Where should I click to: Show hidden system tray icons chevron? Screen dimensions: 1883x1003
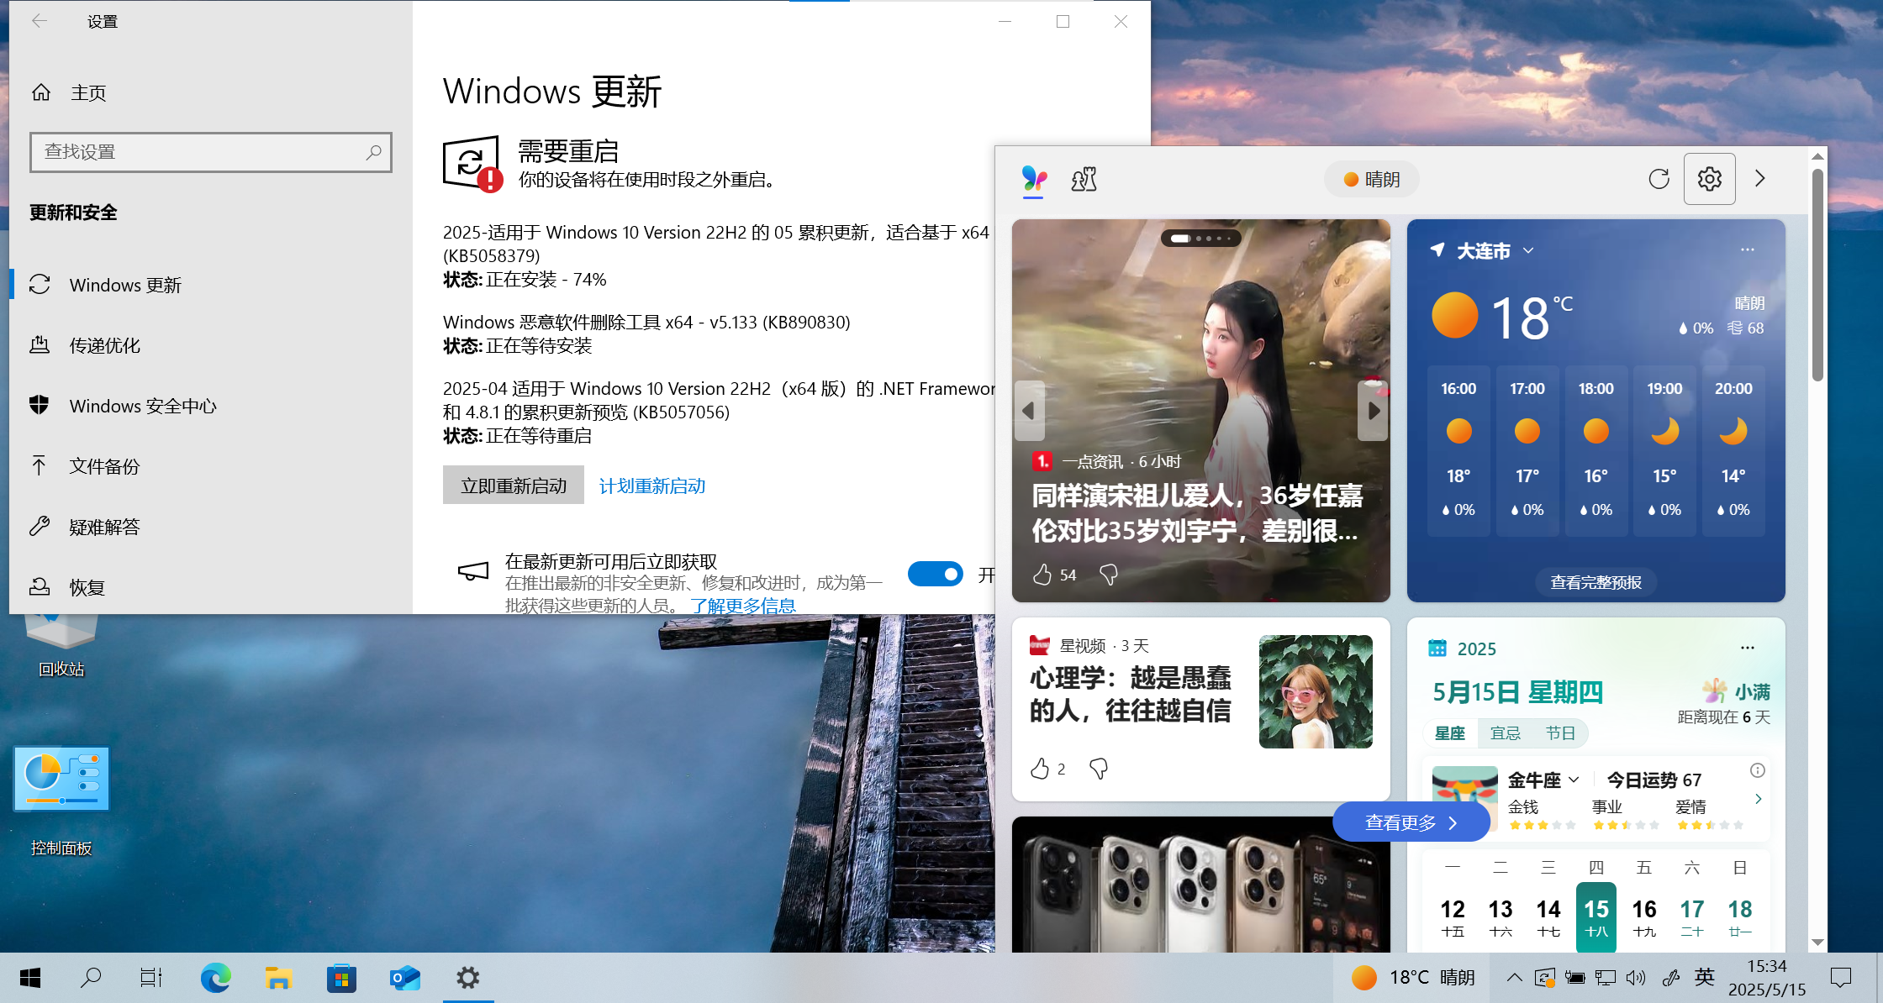1514,977
